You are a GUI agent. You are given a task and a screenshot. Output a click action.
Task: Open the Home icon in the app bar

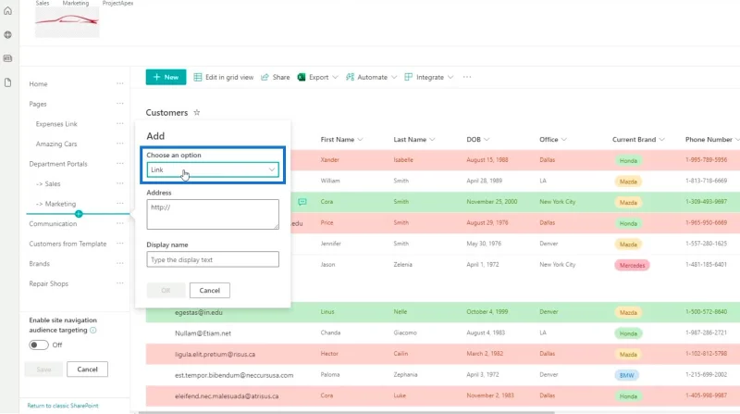point(7,11)
